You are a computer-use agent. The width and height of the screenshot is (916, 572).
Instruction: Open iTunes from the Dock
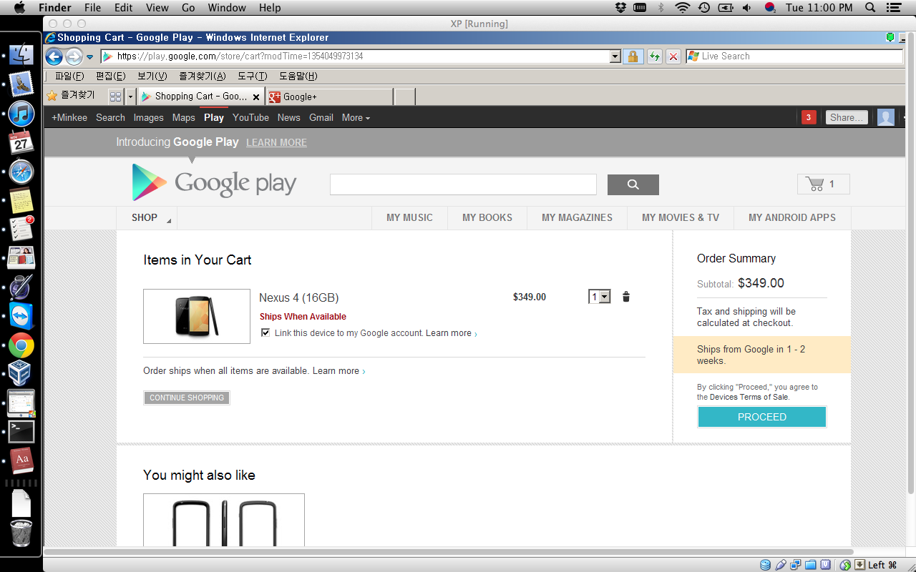point(21,113)
